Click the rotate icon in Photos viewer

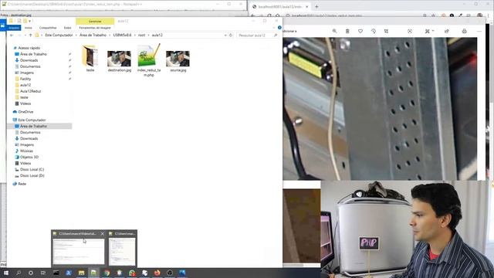click(x=374, y=31)
